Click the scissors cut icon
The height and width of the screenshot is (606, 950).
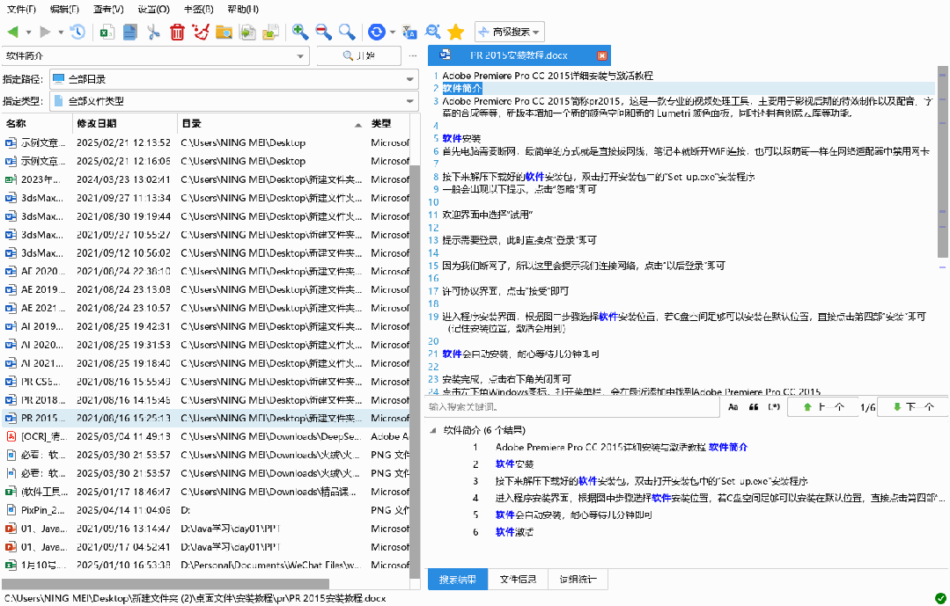tap(154, 32)
